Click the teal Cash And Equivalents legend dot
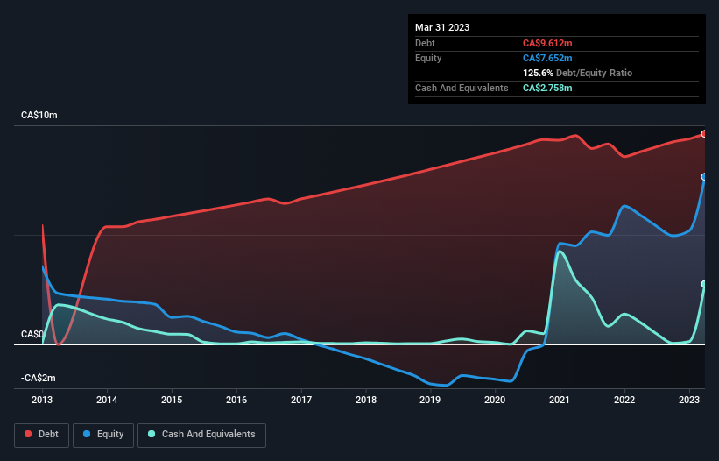This screenshot has width=719, height=461. [152, 434]
